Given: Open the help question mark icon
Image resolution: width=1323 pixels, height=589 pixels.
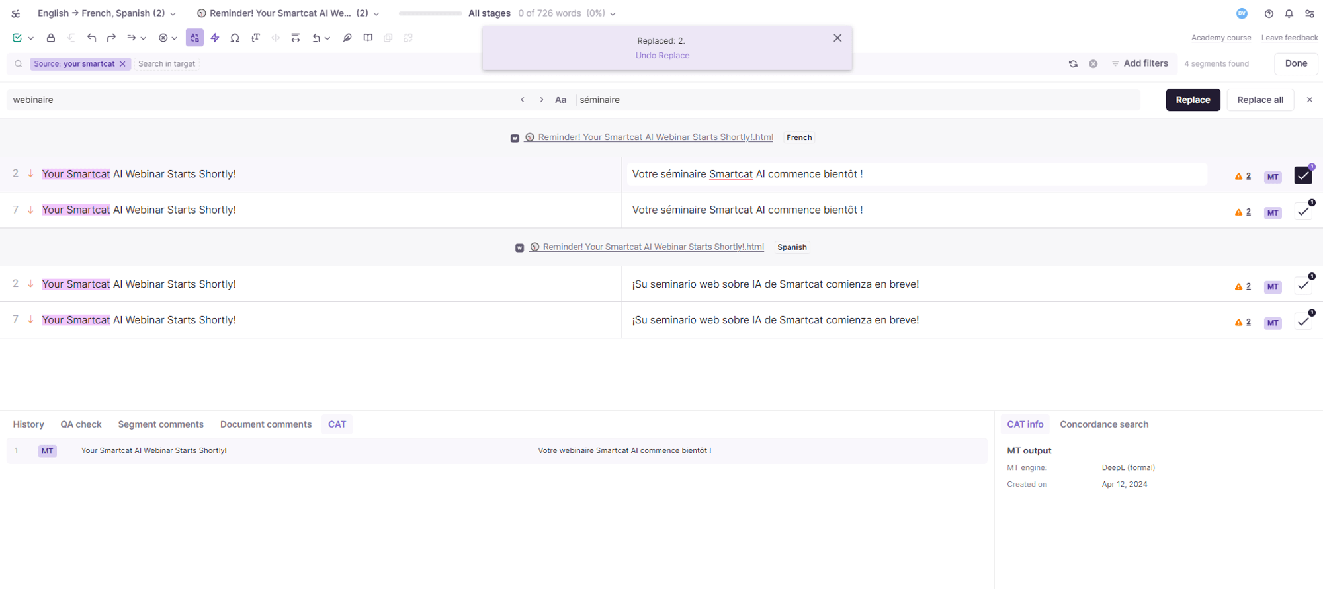Looking at the screenshot, I should [1269, 13].
